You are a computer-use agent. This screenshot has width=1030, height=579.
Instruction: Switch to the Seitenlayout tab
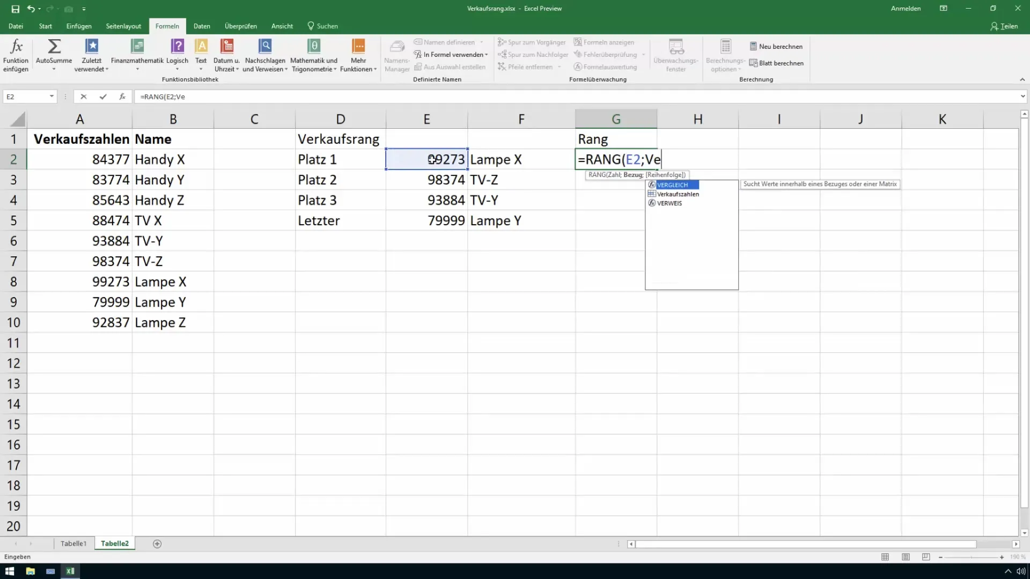pyautogui.click(x=123, y=26)
